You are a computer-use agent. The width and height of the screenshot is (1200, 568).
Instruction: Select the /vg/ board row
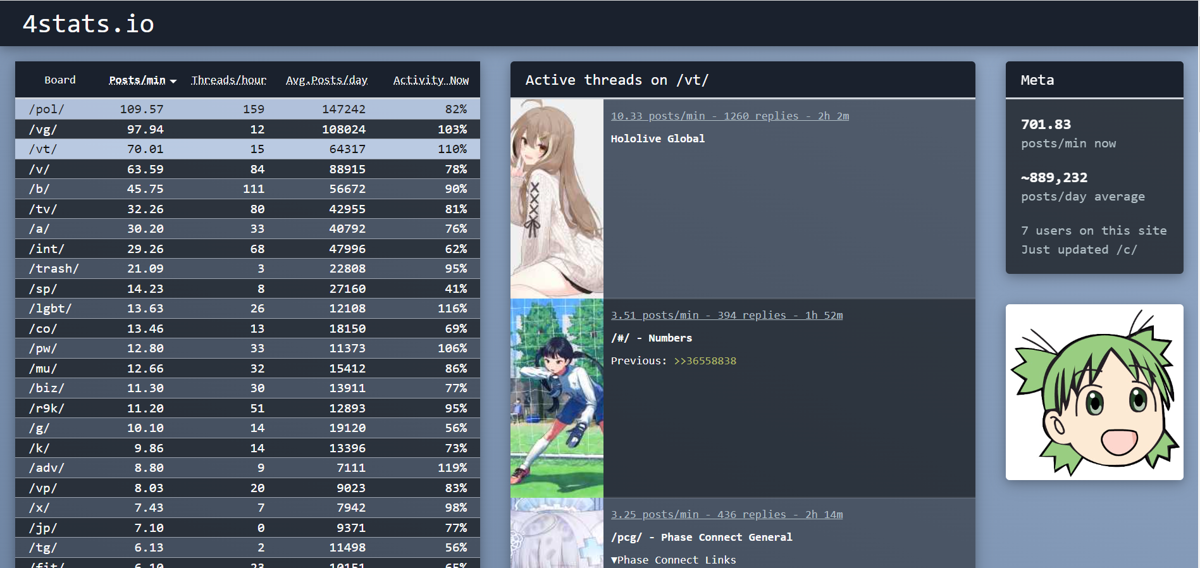point(247,129)
